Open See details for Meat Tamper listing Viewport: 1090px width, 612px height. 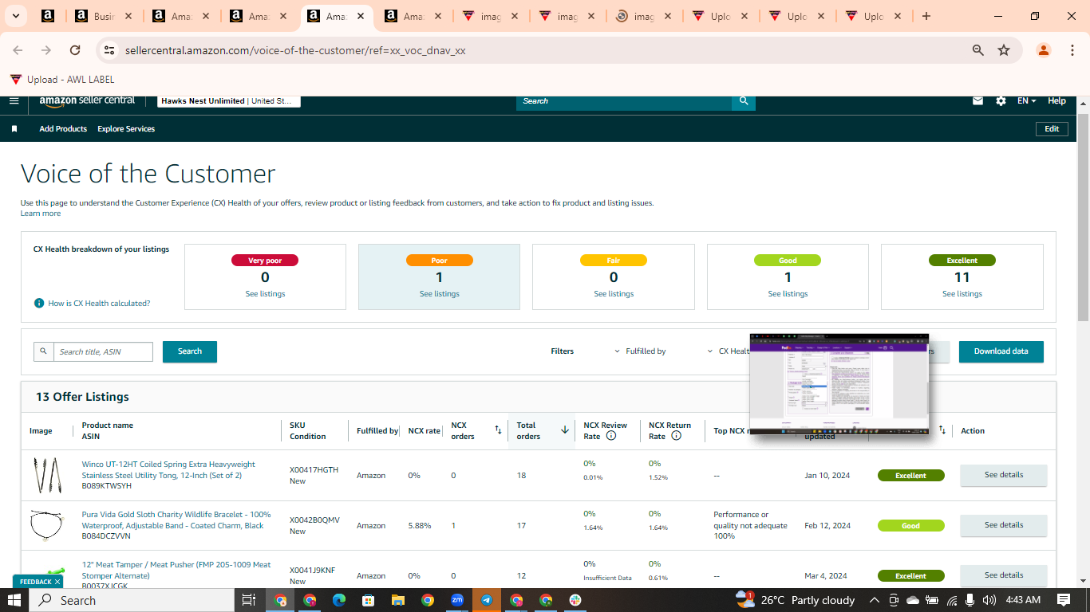pyautogui.click(x=1003, y=575)
